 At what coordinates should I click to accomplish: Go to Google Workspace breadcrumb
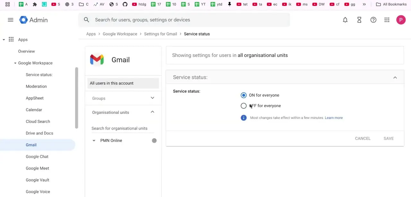pyautogui.click(x=120, y=34)
